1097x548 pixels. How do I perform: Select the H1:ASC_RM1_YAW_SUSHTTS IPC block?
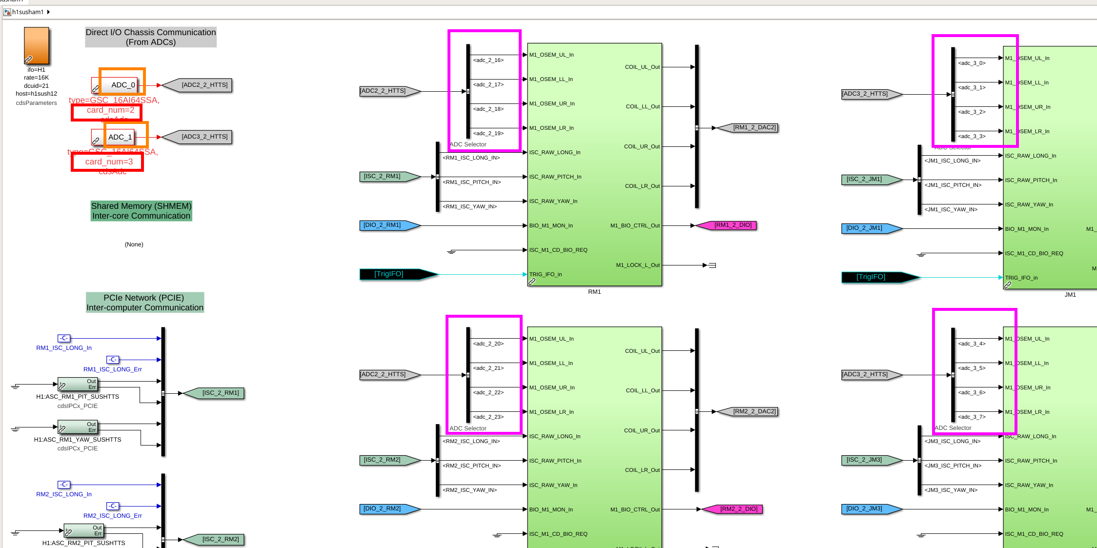coord(78,427)
